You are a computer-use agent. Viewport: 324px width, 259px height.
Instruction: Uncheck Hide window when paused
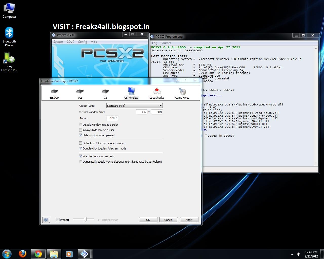pos(80,135)
